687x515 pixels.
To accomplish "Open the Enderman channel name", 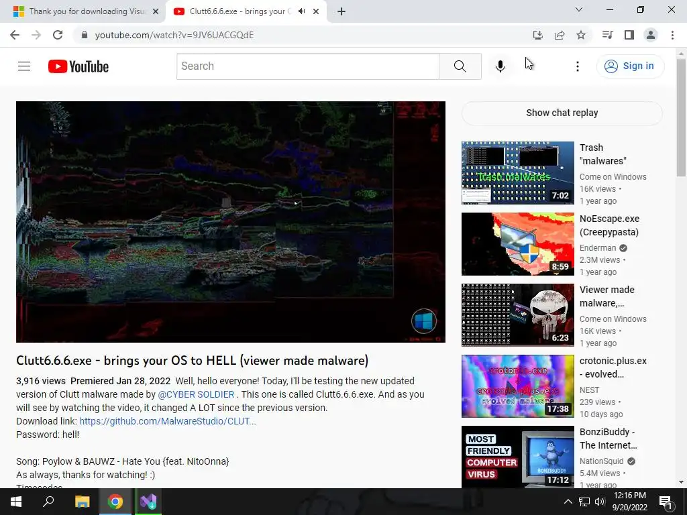I will tap(598, 248).
